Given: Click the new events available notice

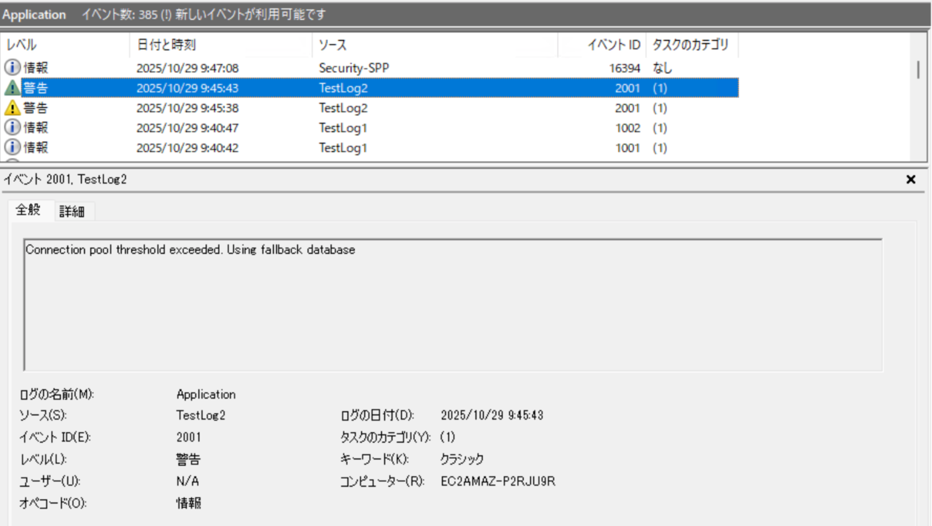Looking at the screenshot, I should (204, 14).
